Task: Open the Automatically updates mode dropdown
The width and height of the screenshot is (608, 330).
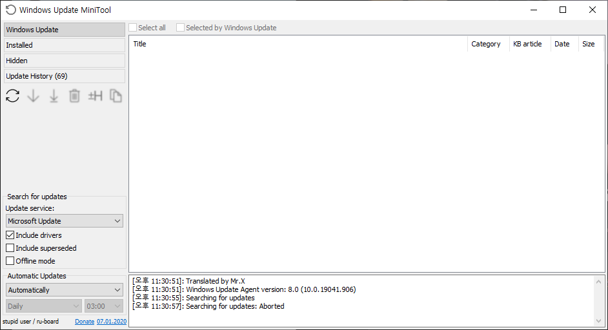Action: 65,290
